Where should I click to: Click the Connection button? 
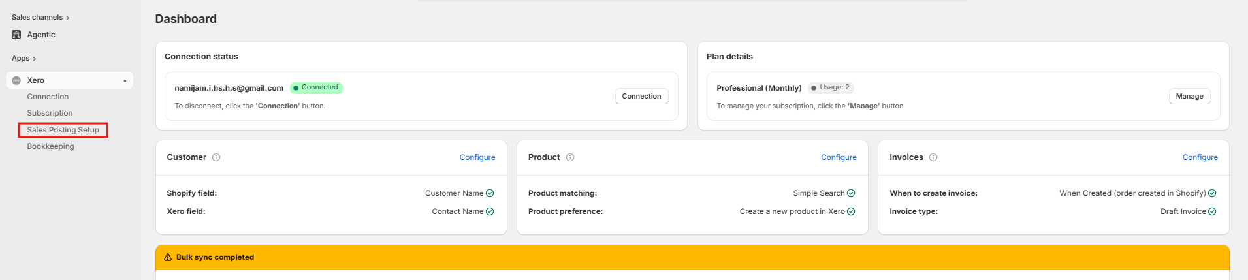tap(641, 96)
